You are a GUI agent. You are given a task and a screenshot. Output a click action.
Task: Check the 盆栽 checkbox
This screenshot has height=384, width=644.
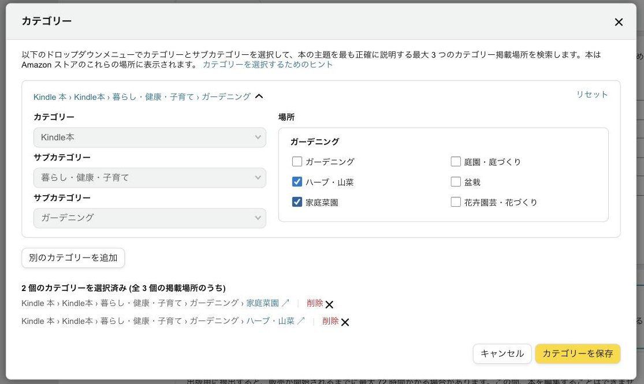click(456, 181)
